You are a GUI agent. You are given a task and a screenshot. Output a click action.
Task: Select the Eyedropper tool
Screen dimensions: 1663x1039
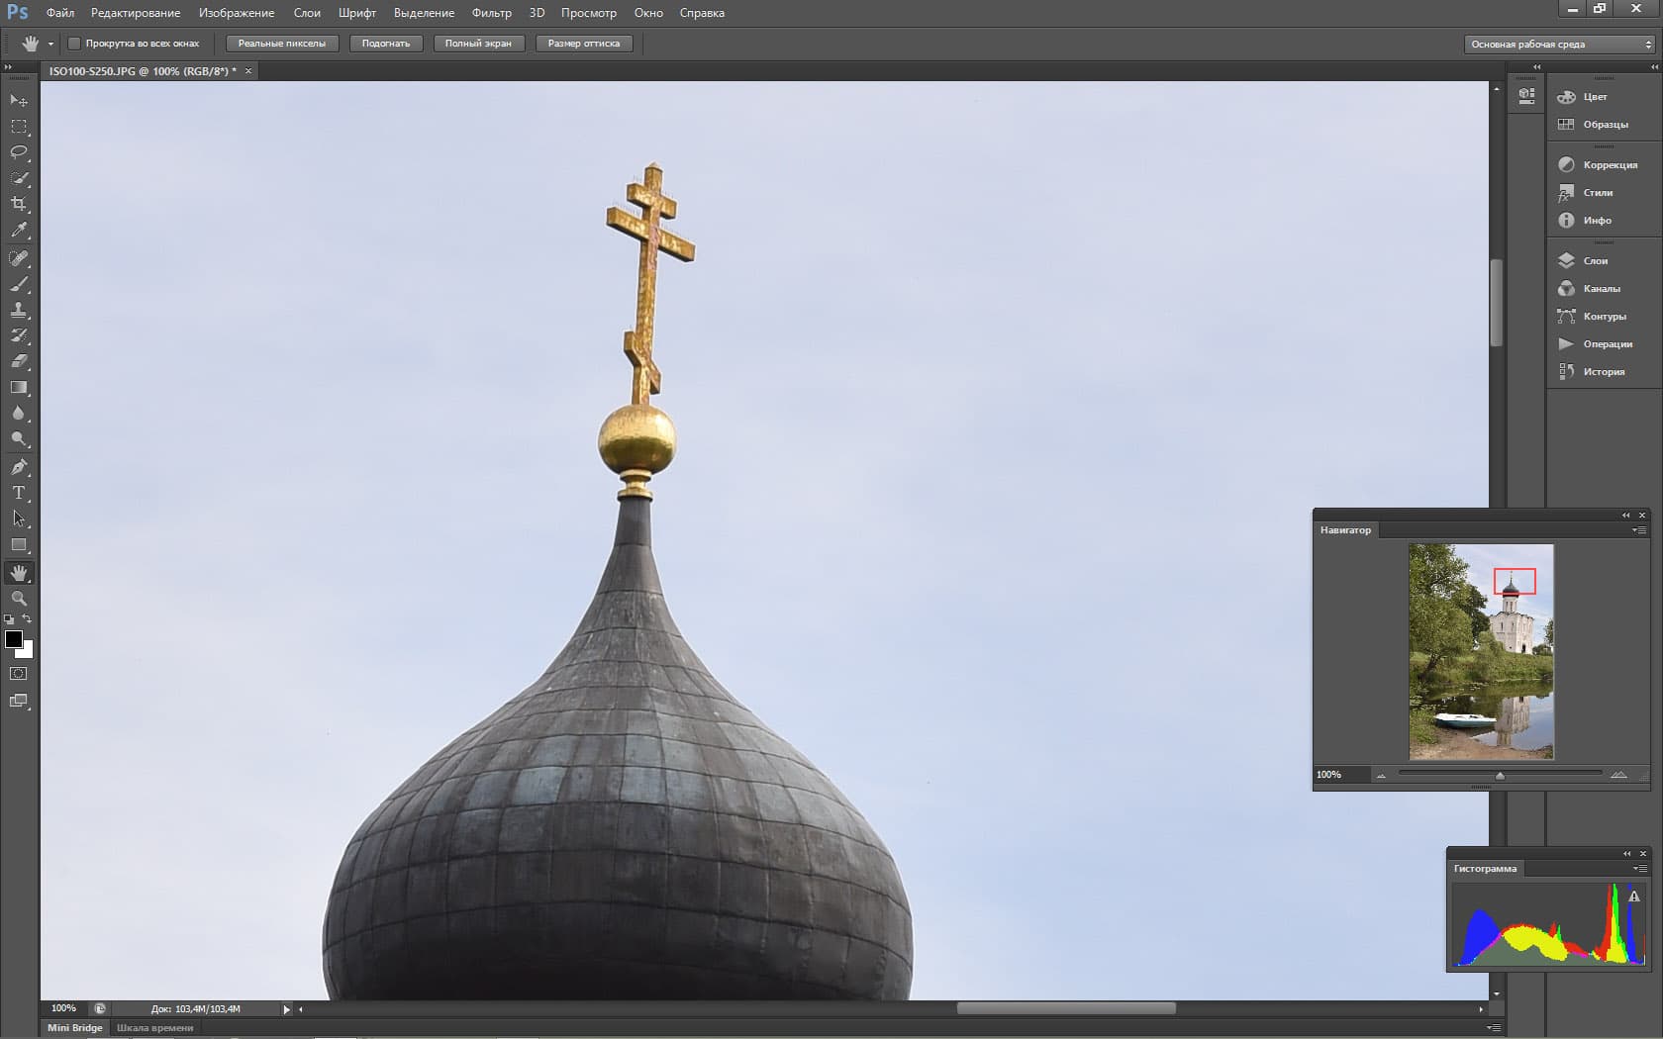(x=19, y=230)
